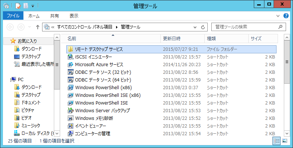Click the iSCSI イニシエーター shortcut icon
293x148 pixels.
(71, 57)
